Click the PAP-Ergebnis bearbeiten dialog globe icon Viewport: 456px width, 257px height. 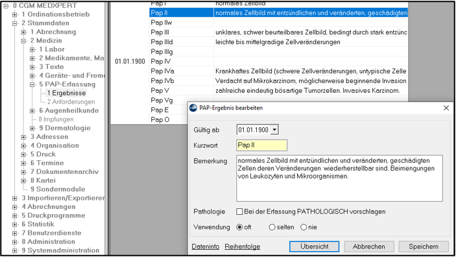pos(193,108)
